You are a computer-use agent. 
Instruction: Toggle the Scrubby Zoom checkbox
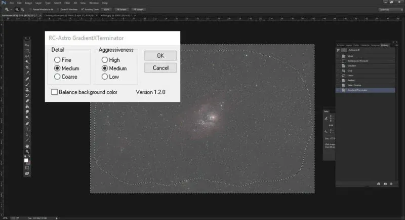pos(82,9)
